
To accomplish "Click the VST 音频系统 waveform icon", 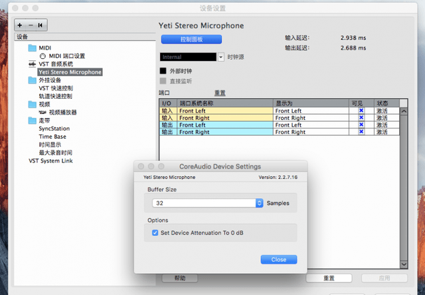I will [x=33, y=64].
